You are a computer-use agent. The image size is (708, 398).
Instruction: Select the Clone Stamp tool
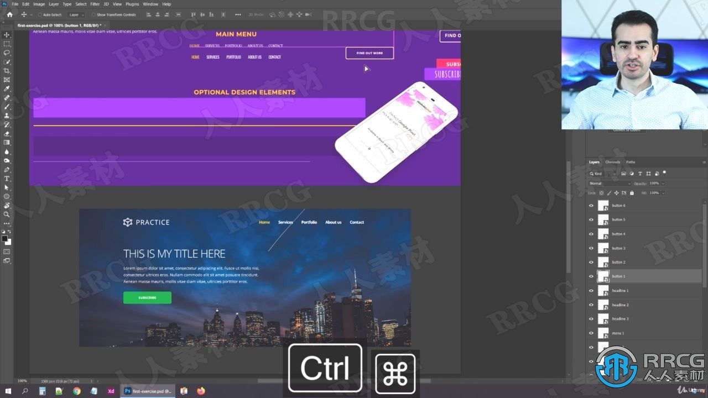7,116
